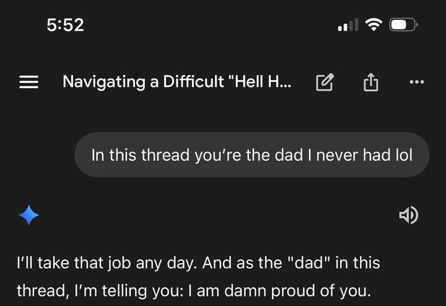
Task: Tap the cellular signal bars
Action: (348, 26)
